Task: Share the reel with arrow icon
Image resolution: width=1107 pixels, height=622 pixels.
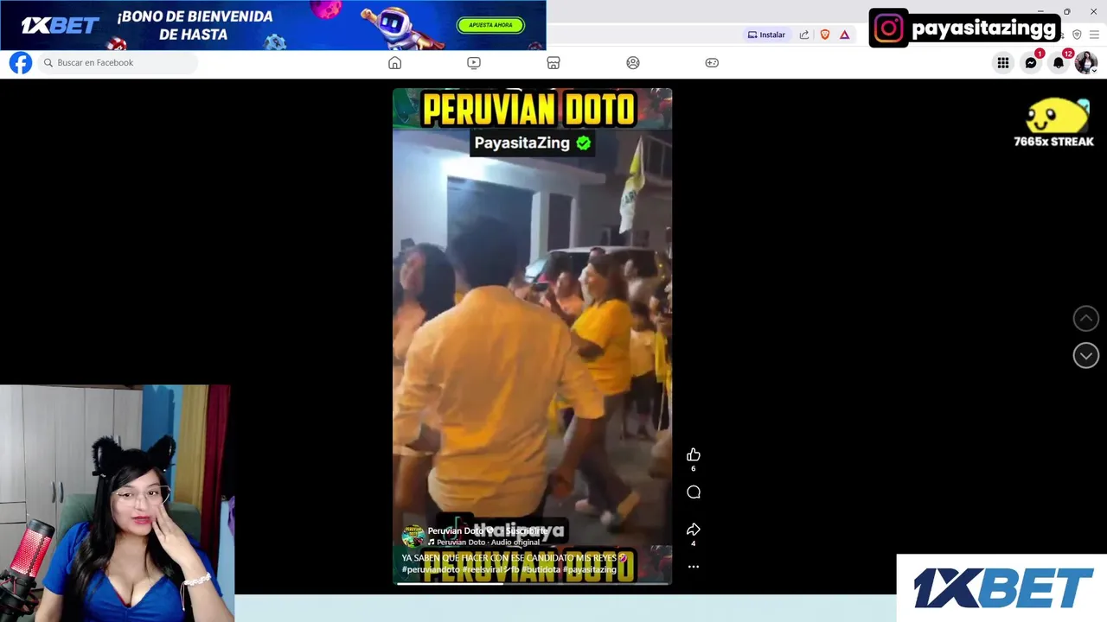Action: (693, 530)
